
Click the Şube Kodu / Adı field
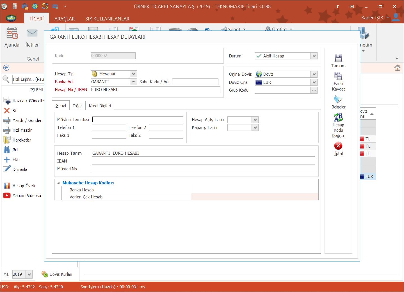[195, 82]
